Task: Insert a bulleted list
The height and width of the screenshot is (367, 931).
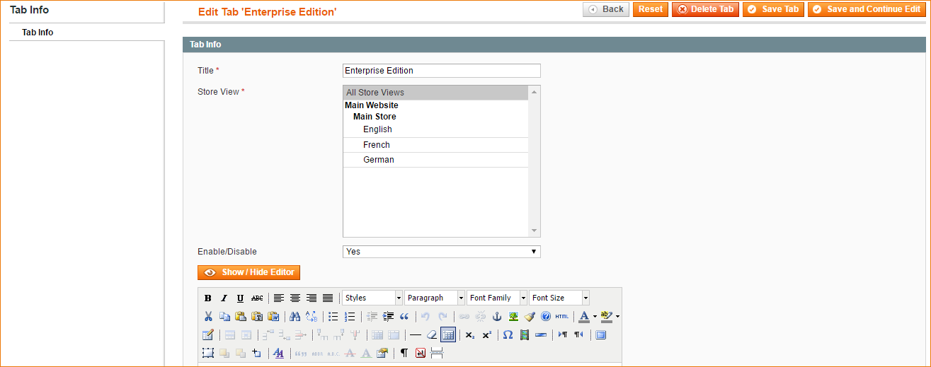Action: pyautogui.click(x=333, y=317)
